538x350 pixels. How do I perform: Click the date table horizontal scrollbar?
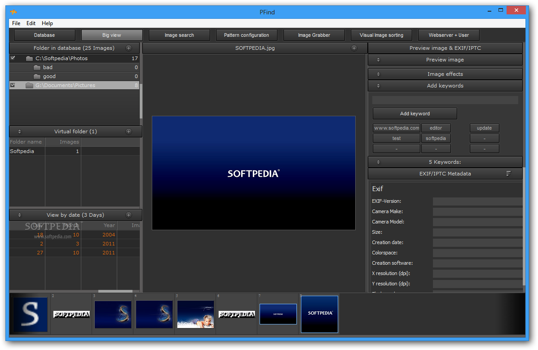click(x=115, y=291)
